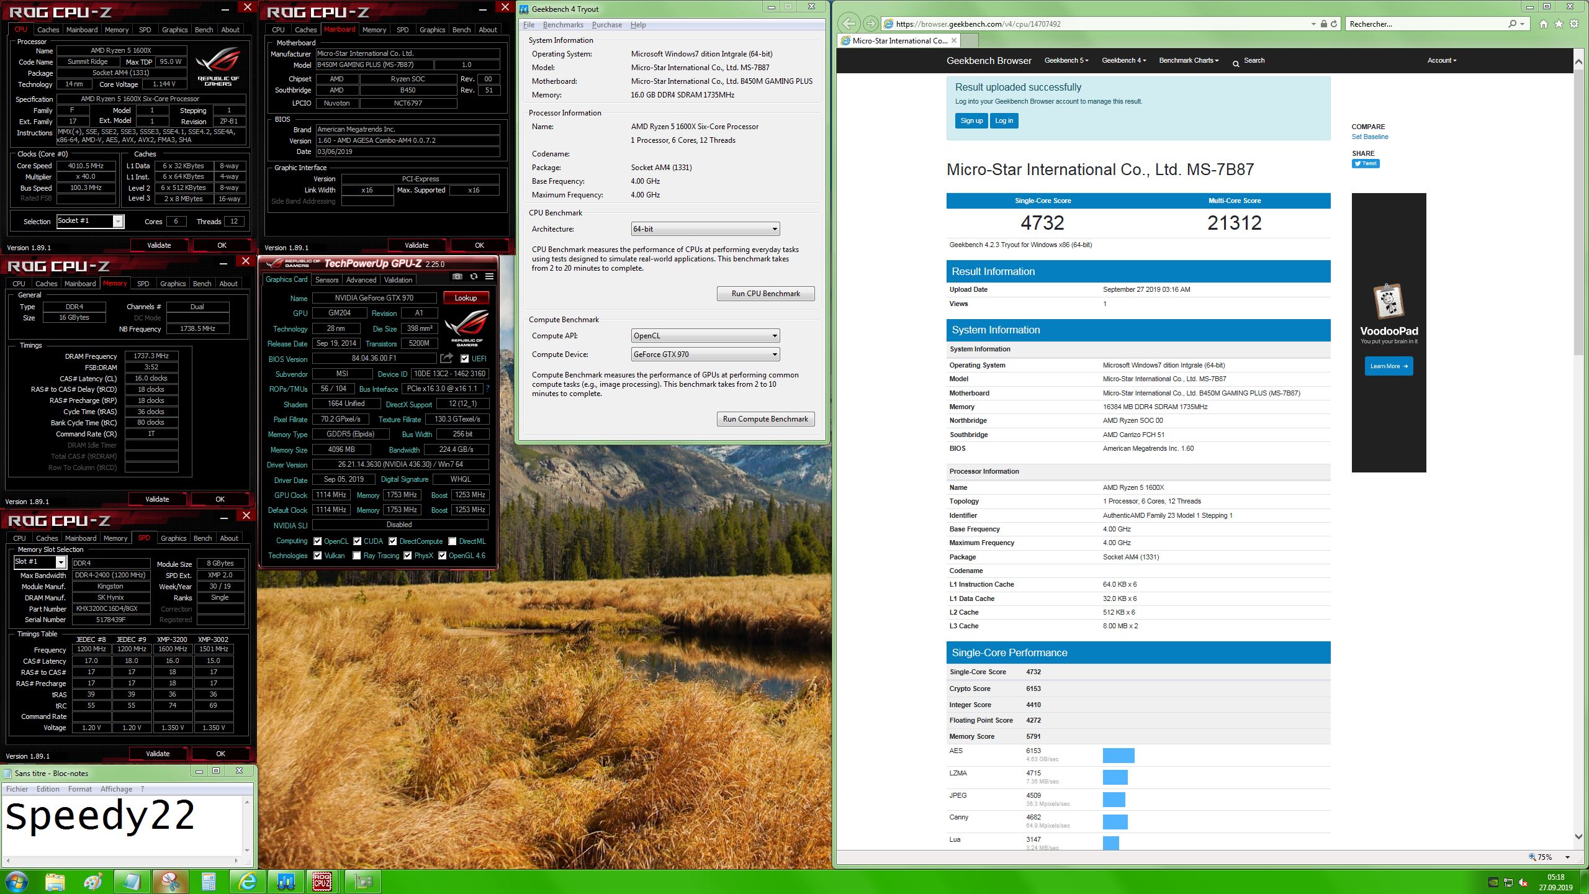Click the Sign up button
Image resolution: width=1589 pixels, height=894 pixels.
pyautogui.click(x=971, y=120)
